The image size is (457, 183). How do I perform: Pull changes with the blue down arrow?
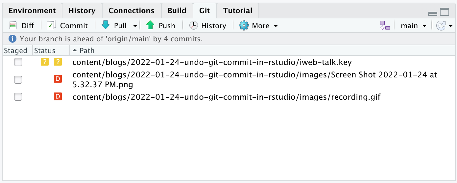tap(106, 26)
